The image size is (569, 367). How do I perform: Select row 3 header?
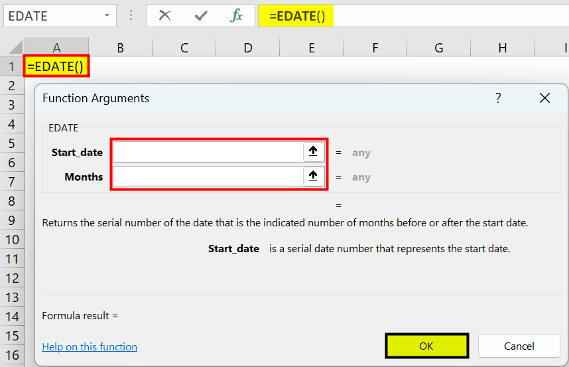coord(12,105)
